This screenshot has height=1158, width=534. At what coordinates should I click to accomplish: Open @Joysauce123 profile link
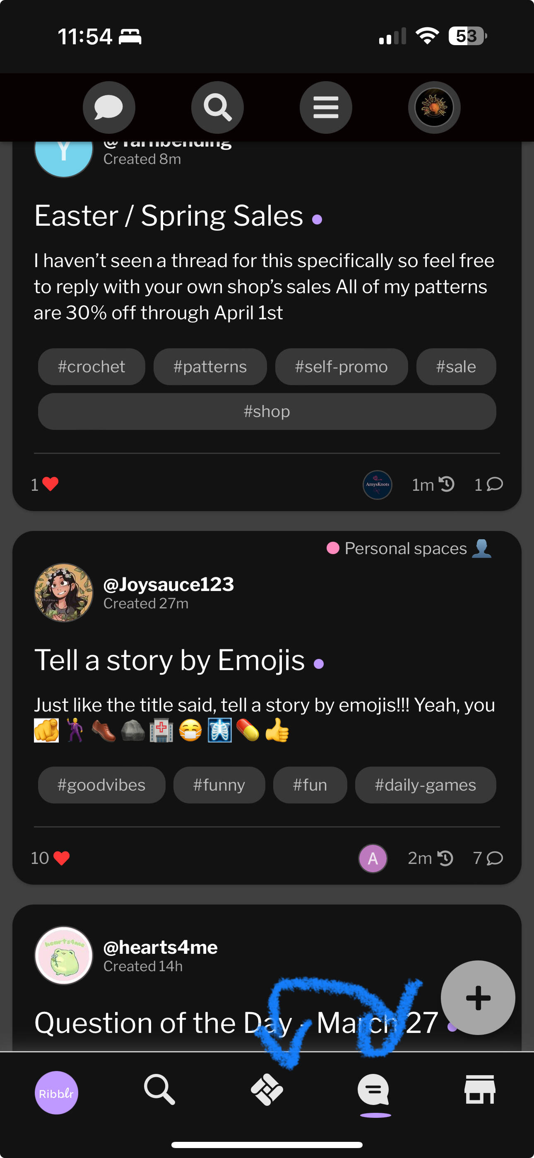click(x=168, y=584)
